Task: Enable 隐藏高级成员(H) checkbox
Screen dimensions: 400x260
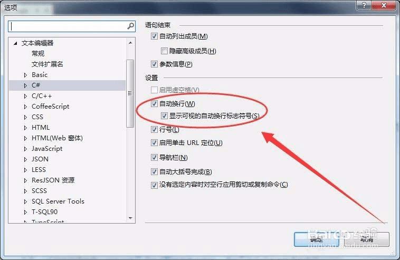Action: tap(164, 51)
